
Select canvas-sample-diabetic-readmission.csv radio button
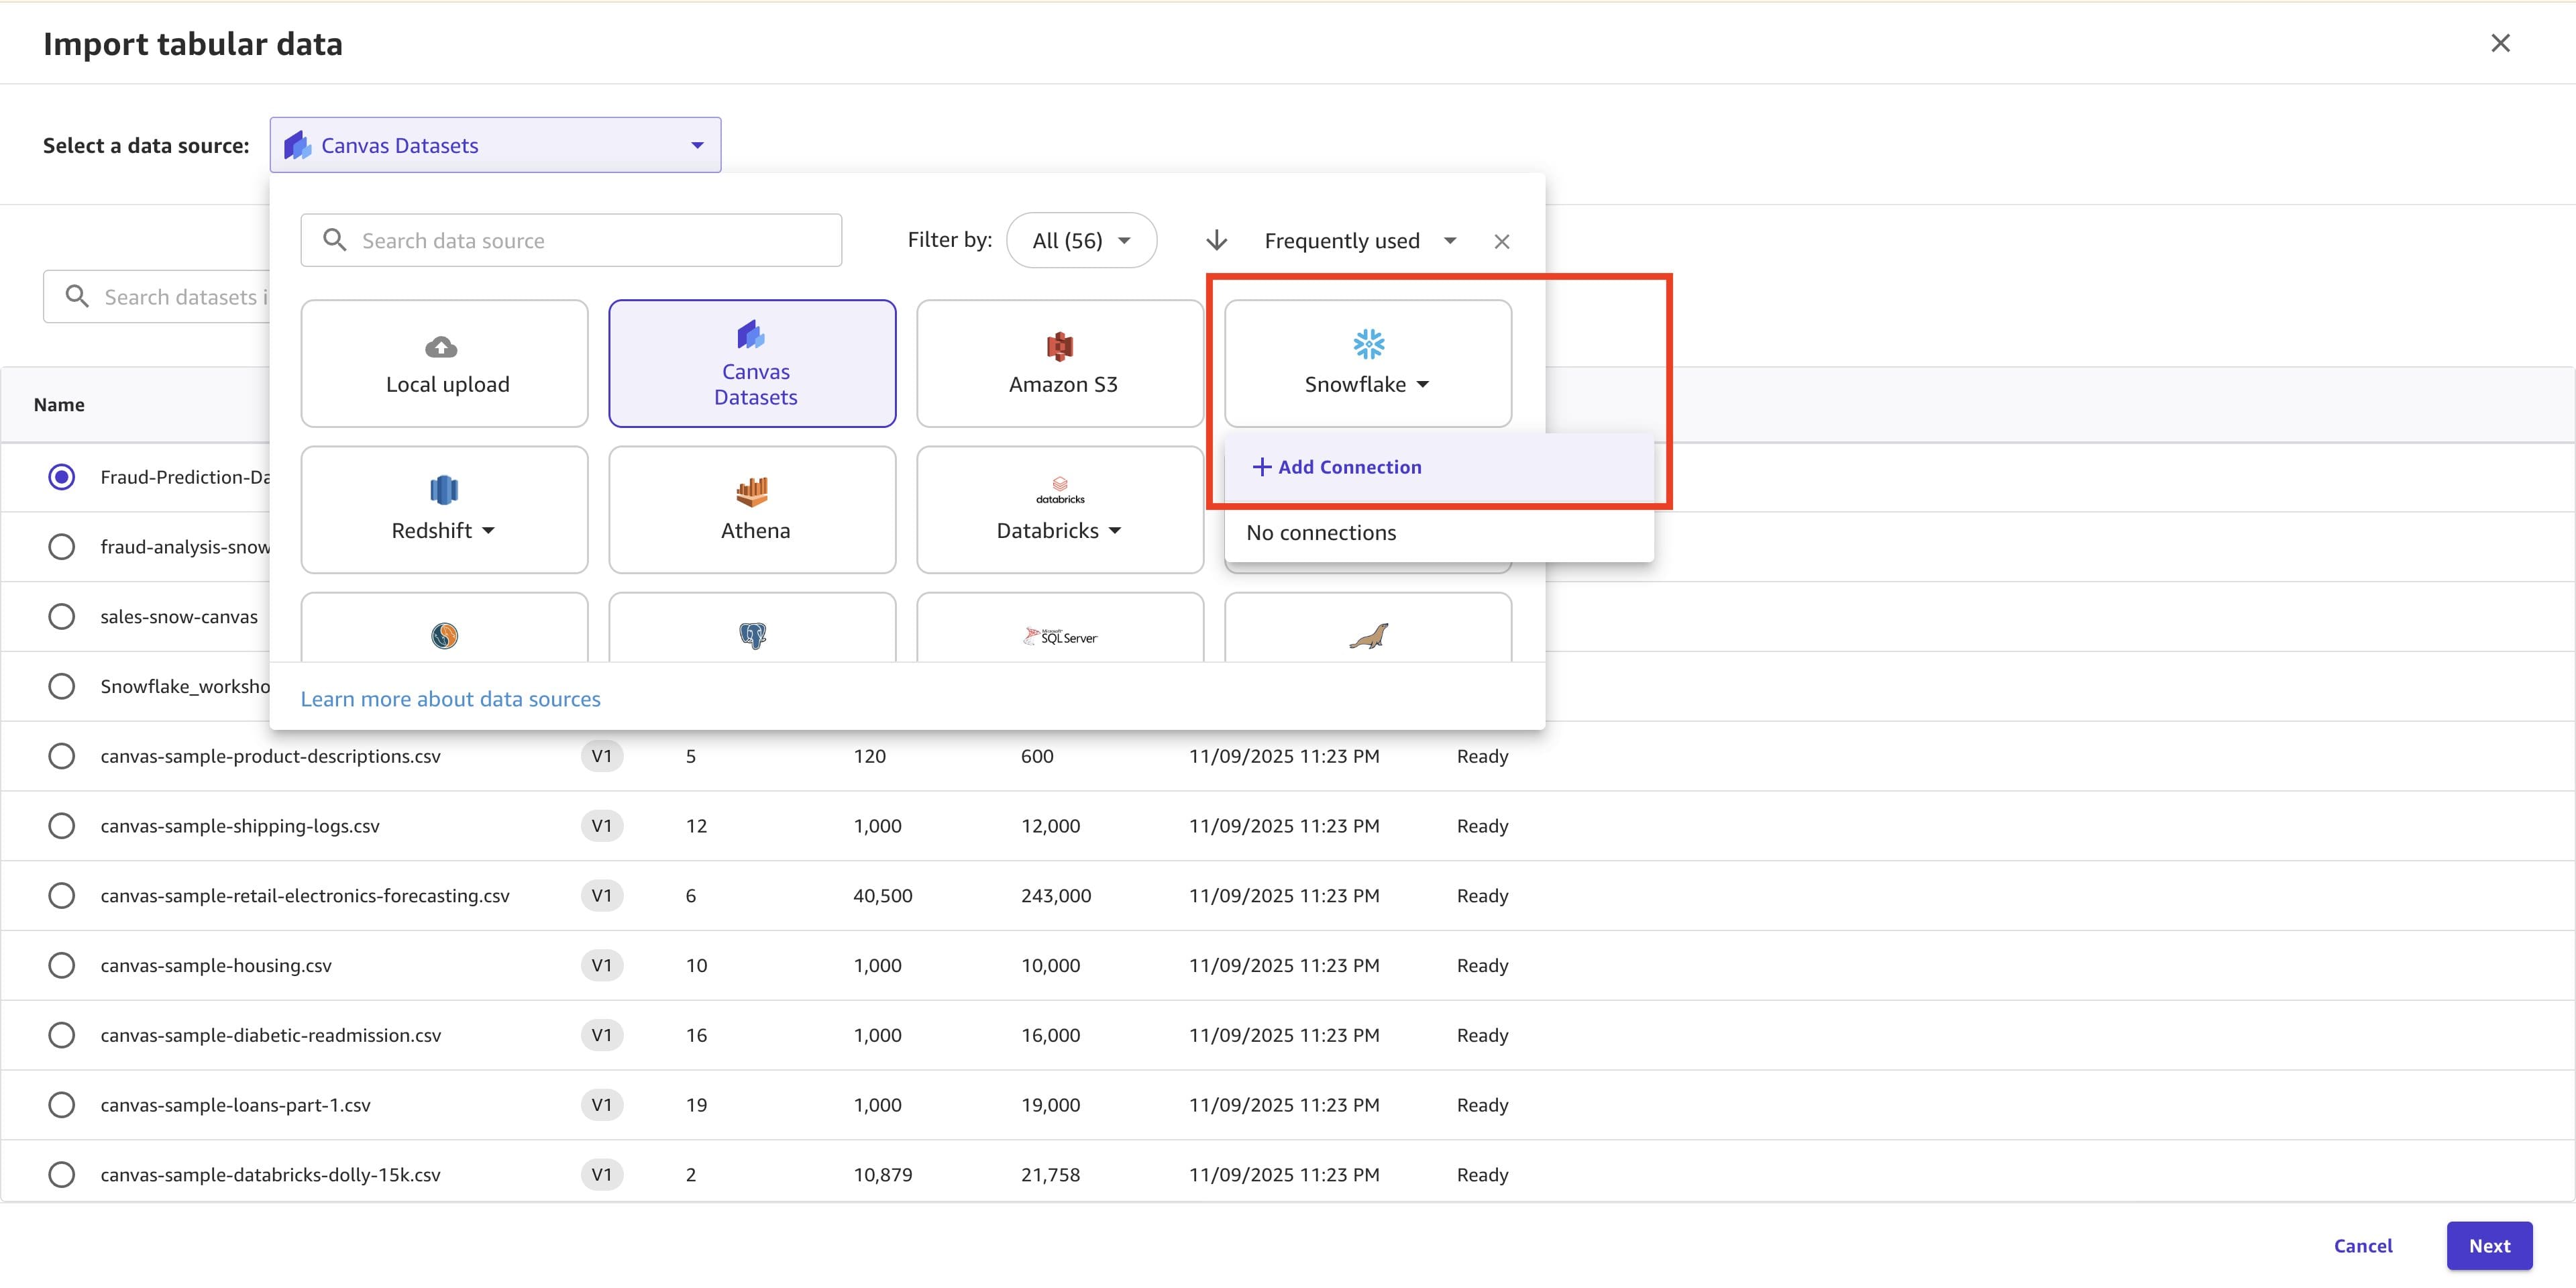tap(62, 1035)
